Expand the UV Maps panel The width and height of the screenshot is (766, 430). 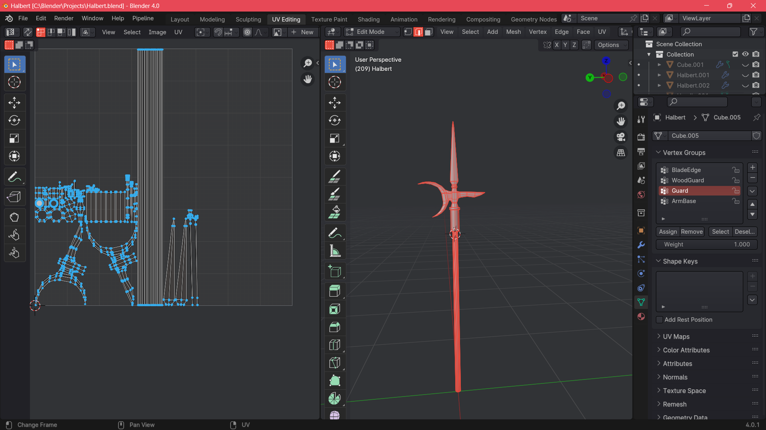[x=676, y=336]
